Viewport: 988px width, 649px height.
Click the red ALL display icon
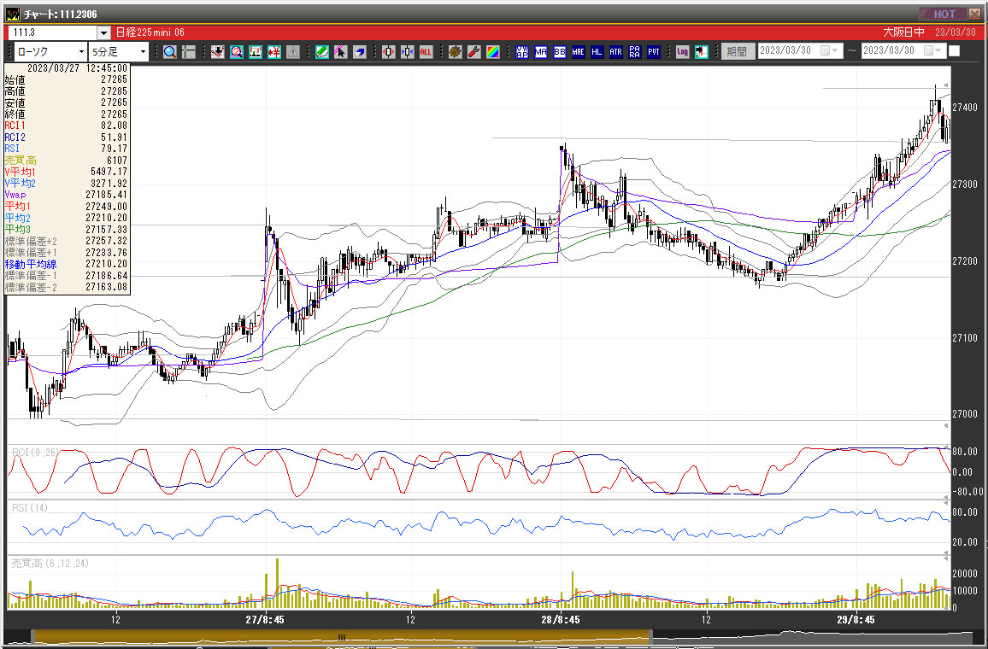click(x=426, y=51)
